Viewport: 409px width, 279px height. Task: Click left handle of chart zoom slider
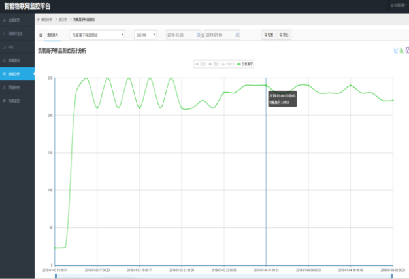point(56,276)
